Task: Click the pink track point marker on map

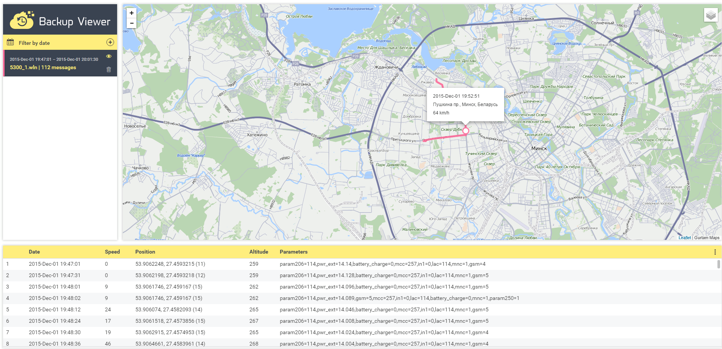Action: tap(465, 131)
